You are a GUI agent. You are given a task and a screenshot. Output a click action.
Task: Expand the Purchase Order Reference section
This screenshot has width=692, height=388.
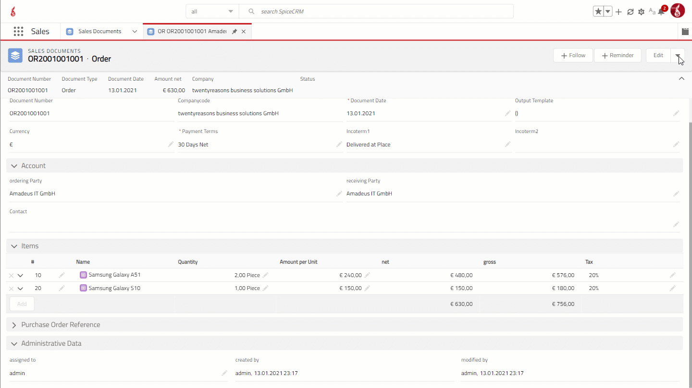pyautogui.click(x=14, y=325)
